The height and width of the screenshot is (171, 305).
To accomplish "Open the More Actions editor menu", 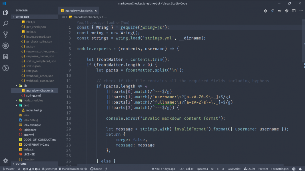I will [x=300, y=11].
